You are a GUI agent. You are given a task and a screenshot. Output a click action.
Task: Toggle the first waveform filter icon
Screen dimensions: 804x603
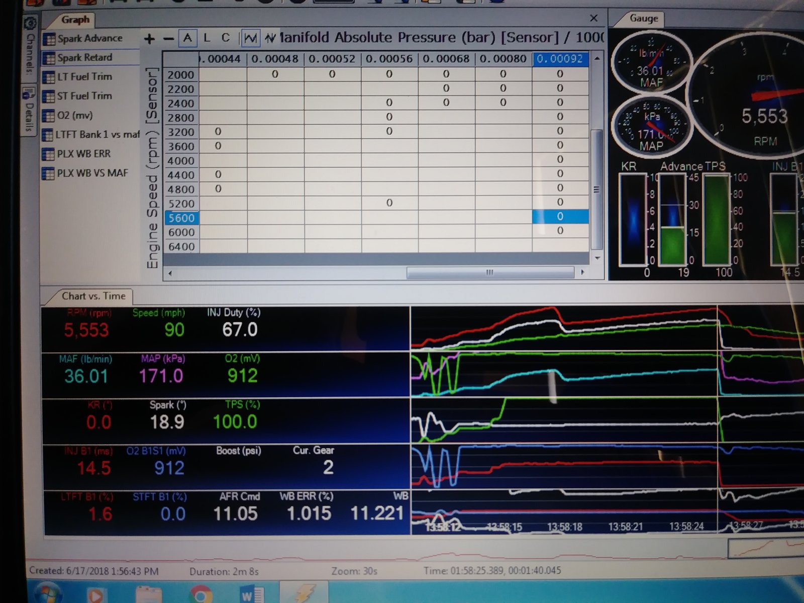click(x=250, y=38)
